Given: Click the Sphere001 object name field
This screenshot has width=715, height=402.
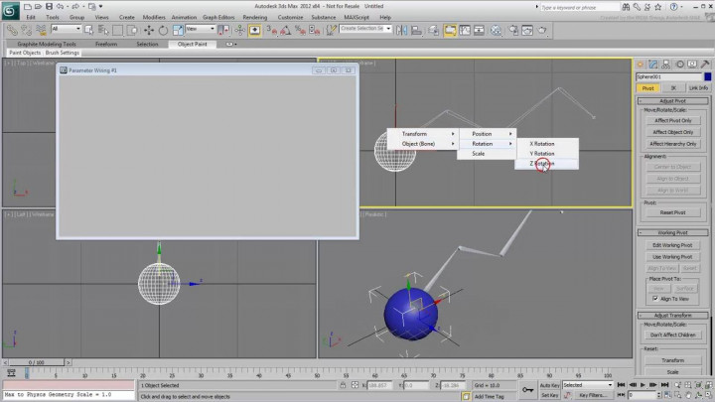Looking at the screenshot, I should (669, 77).
